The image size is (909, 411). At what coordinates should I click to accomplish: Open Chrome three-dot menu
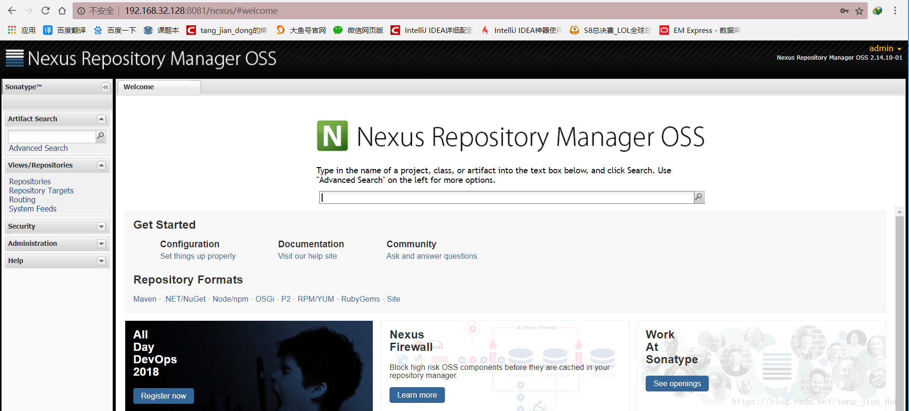pos(895,11)
